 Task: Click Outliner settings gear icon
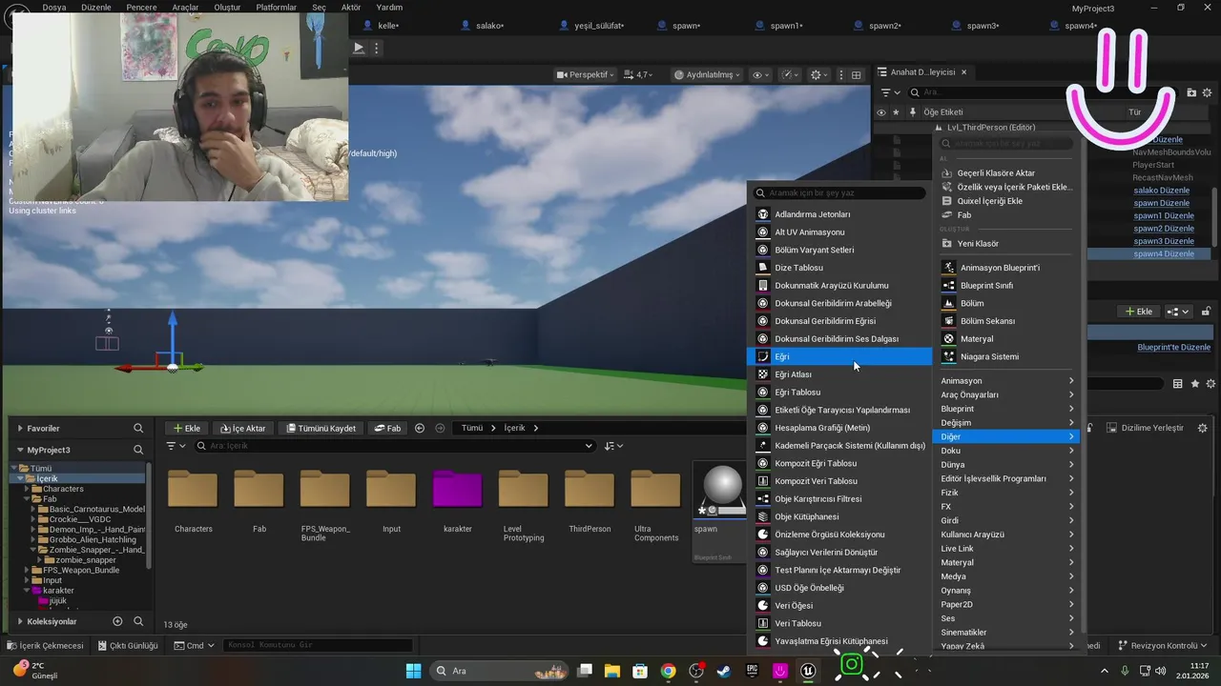coord(1209,92)
